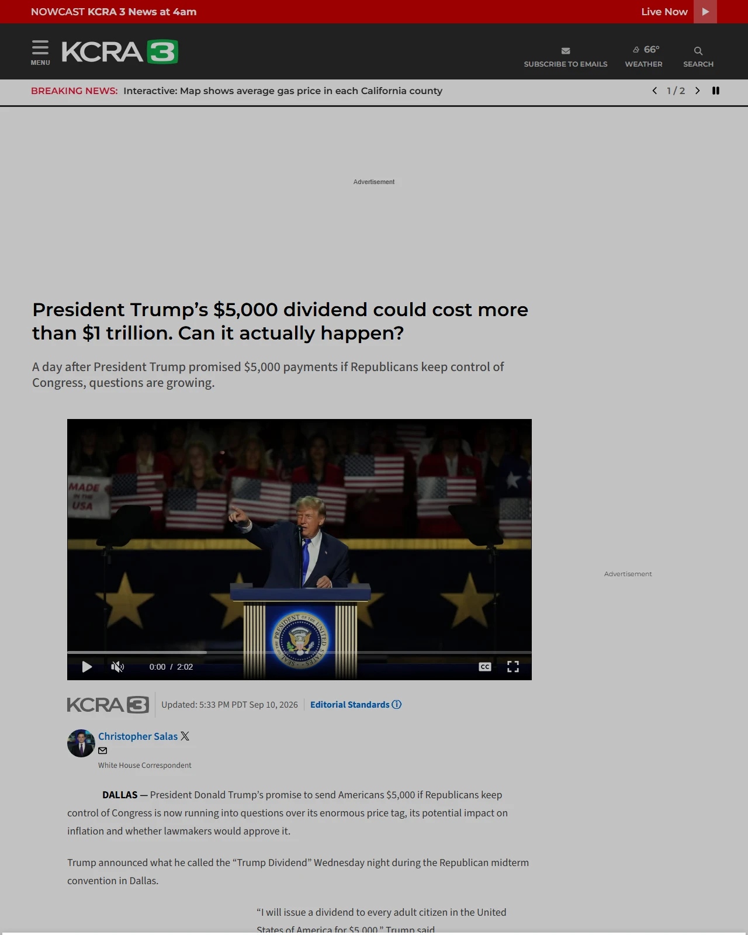Click the 1 / 2 ticker counter
This screenshot has height=935, width=748.
pos(676,91)
